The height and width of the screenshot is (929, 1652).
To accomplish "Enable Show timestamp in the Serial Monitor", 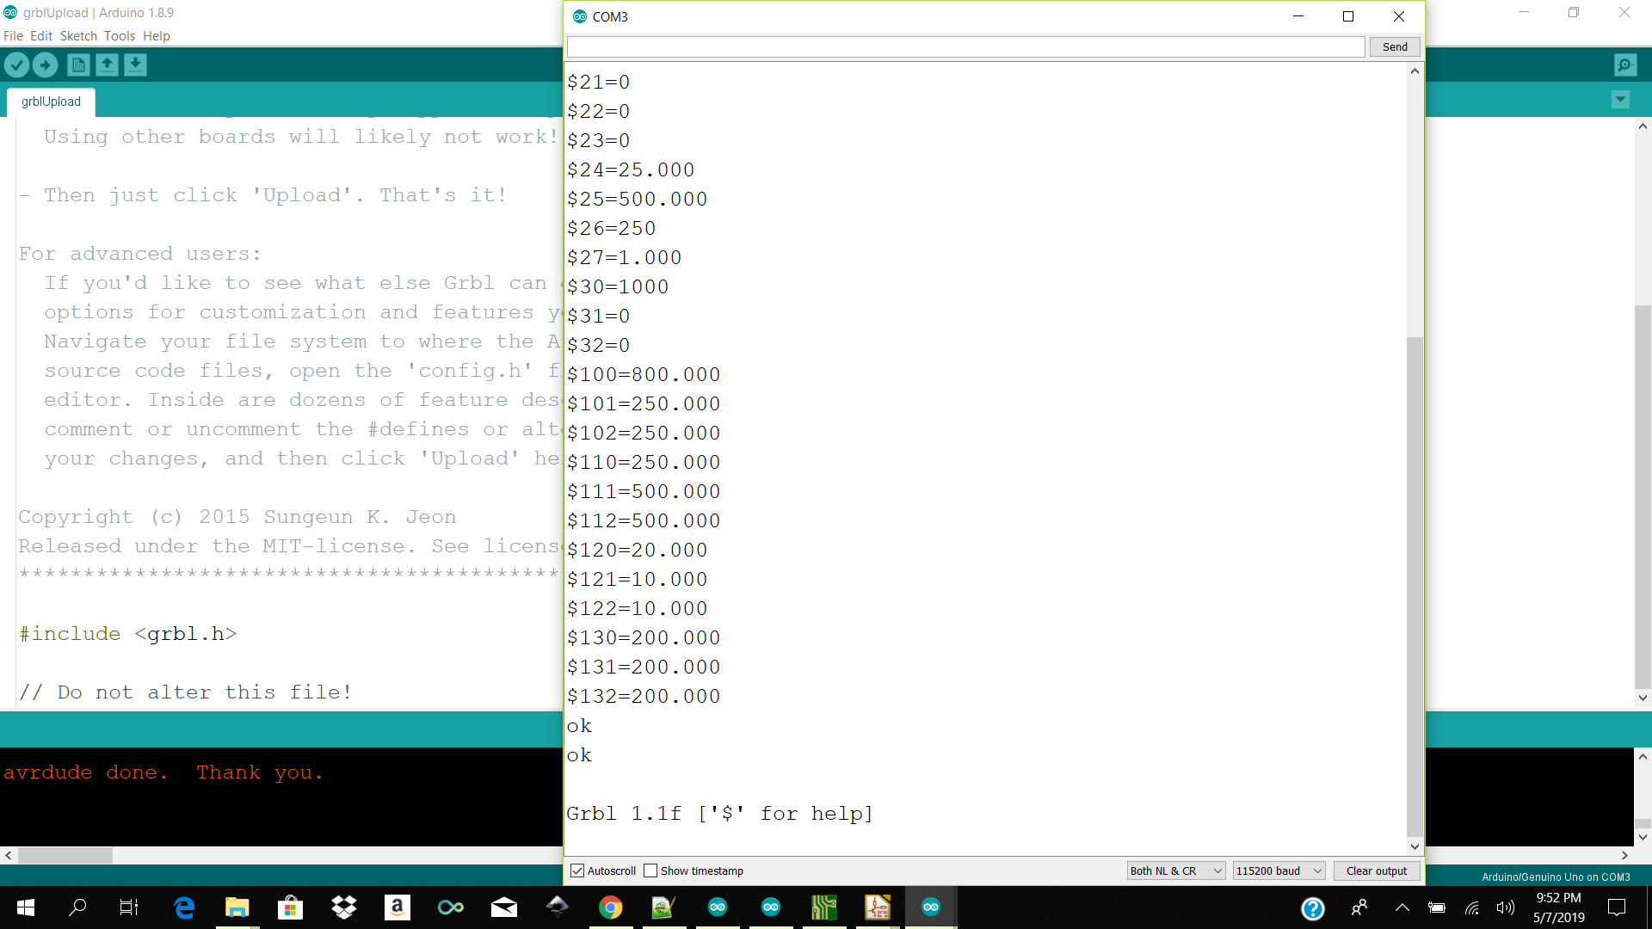I will click(x=651, y=871).
